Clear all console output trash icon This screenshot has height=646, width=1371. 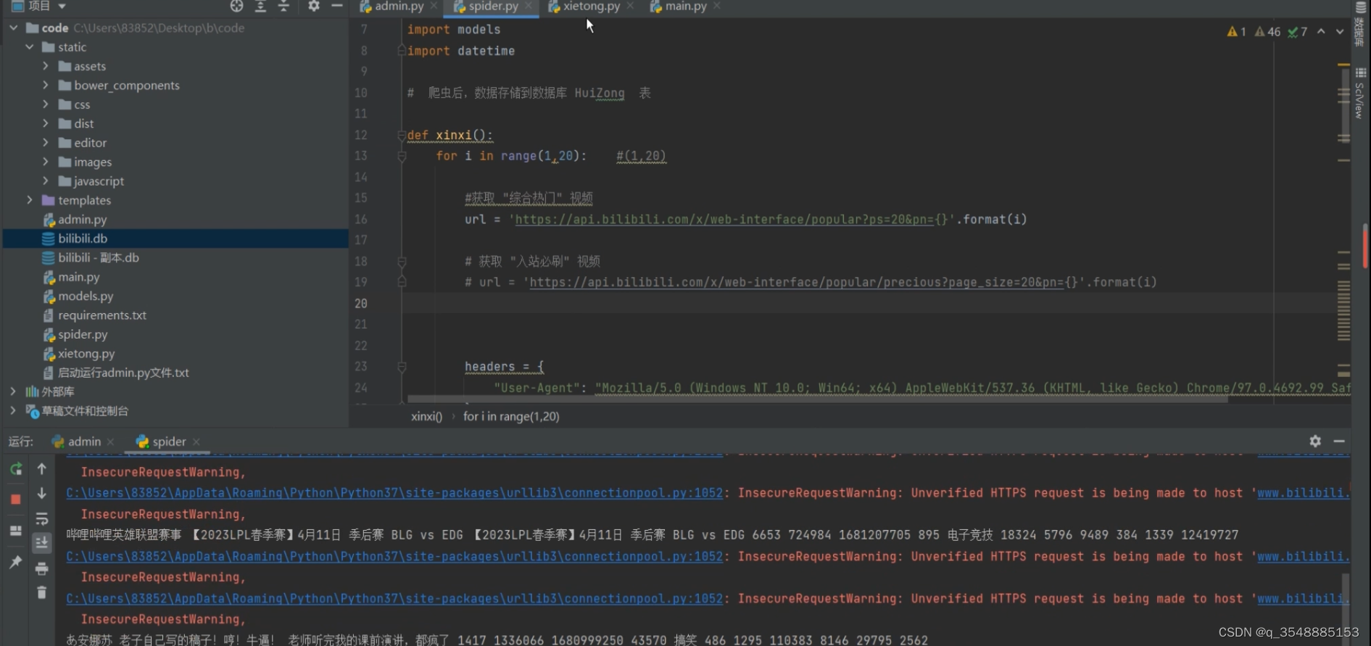pos(42,593)
